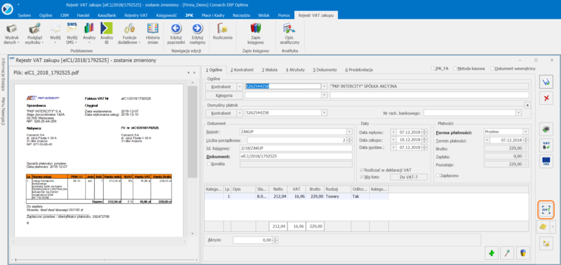Image resolution: width=561 pixels, height=265 pixels.
Task: Mark the Zapłacono checkbox
Action: 438,175
